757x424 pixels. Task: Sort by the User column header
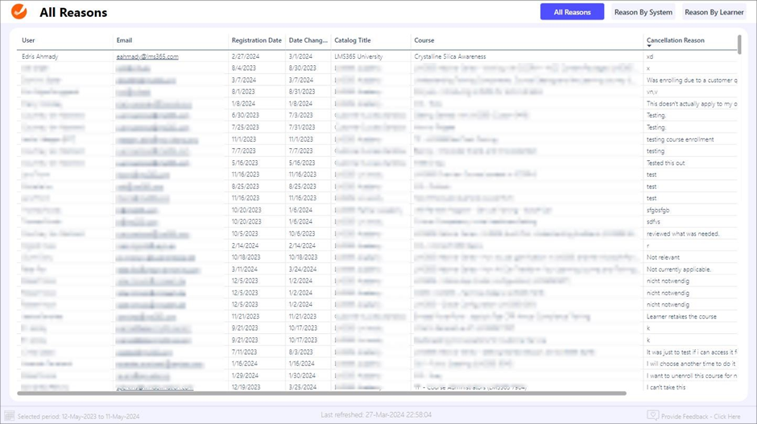(29, 40)
